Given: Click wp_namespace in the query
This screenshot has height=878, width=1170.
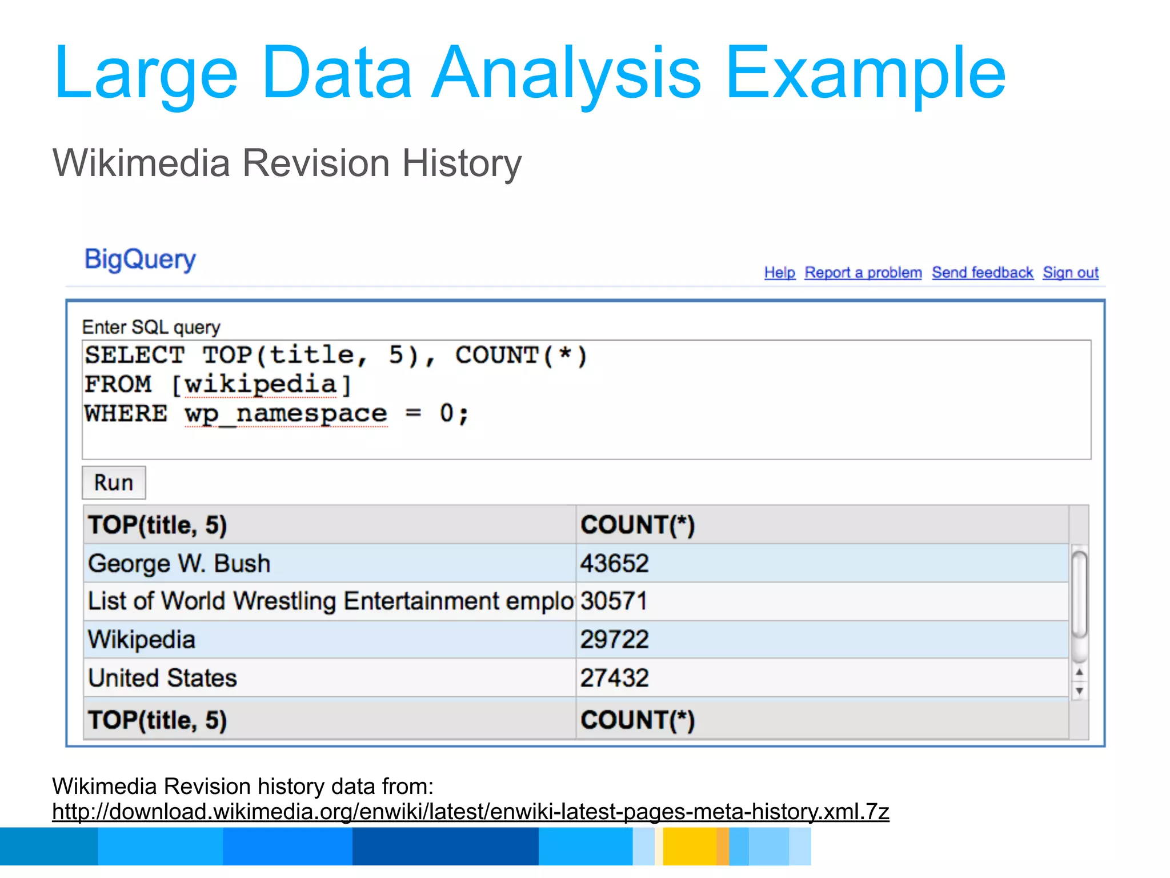Looking at the screenshot, I should point(286,414).
